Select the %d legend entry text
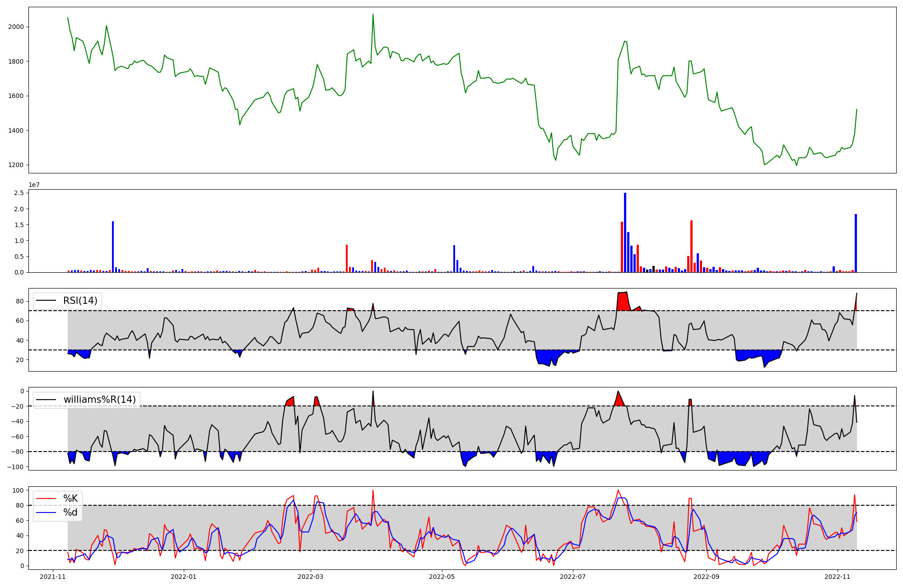Screen dimensions: 903x587 point(70,512)
